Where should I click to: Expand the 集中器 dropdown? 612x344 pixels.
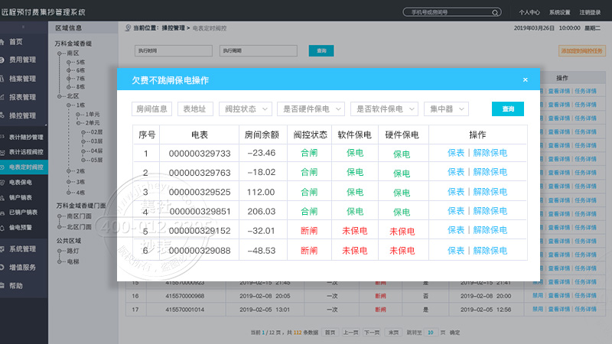pos(446,109)
